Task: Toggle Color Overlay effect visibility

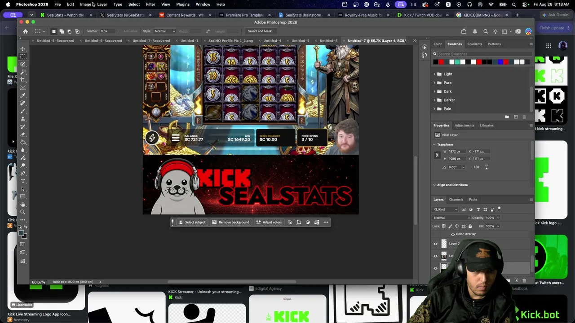Action: tap(453, 234)
